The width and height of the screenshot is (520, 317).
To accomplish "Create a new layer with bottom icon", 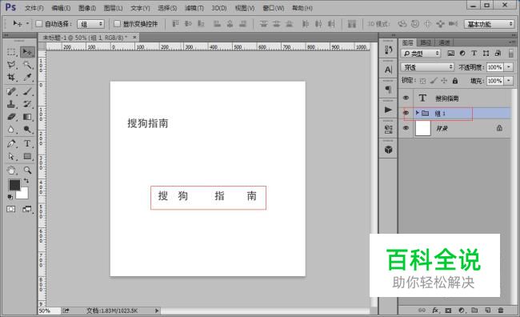I will [x=488, y=311].
